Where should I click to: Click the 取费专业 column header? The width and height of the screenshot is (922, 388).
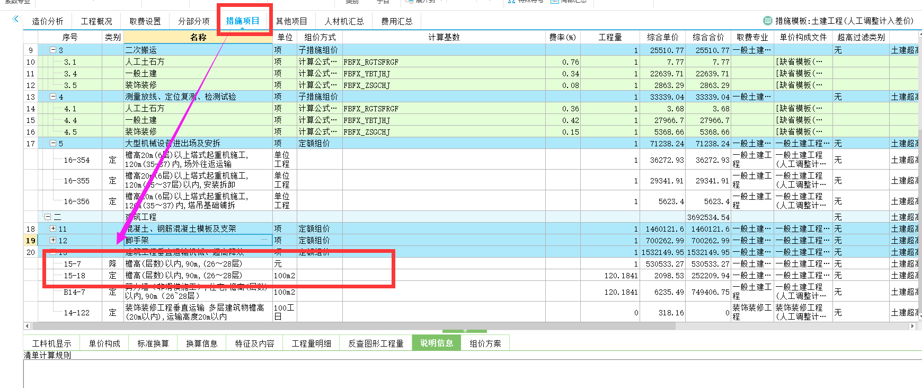[752, 37]
